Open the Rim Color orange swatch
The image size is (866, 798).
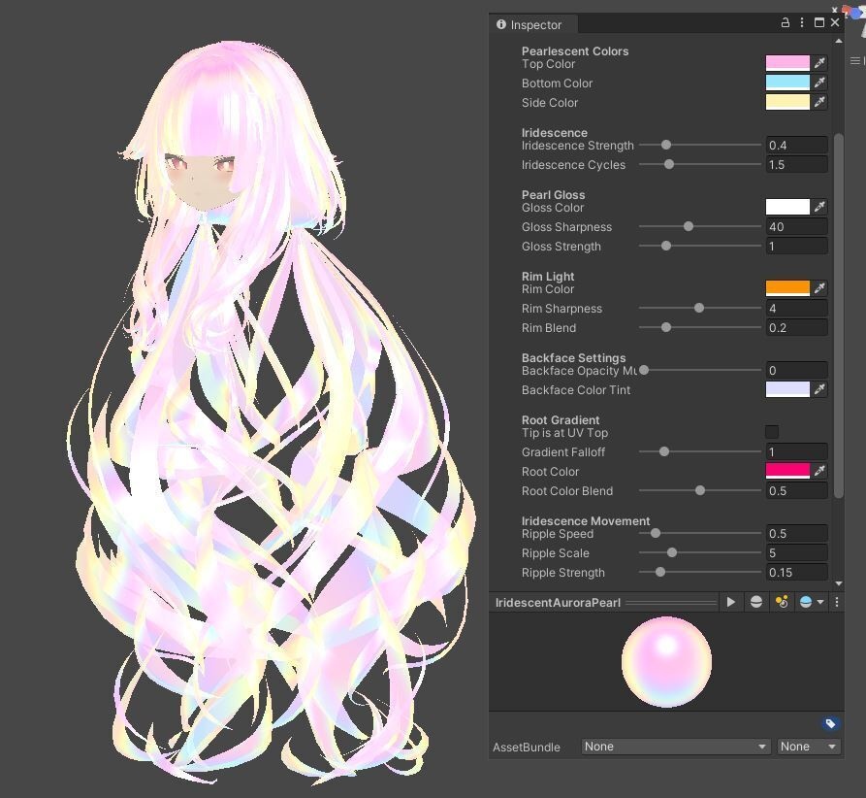(x=787, y=288)
